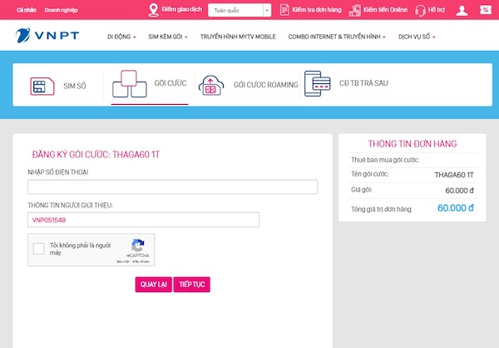Click the total value 60.000 đ in blue
499x348 pixels.
(456, 208)
